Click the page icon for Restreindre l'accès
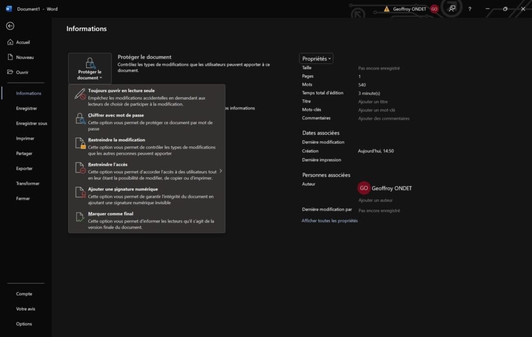The height and width of the screenshot is (337, 532). pyautogui.click(x=80, y=168)
